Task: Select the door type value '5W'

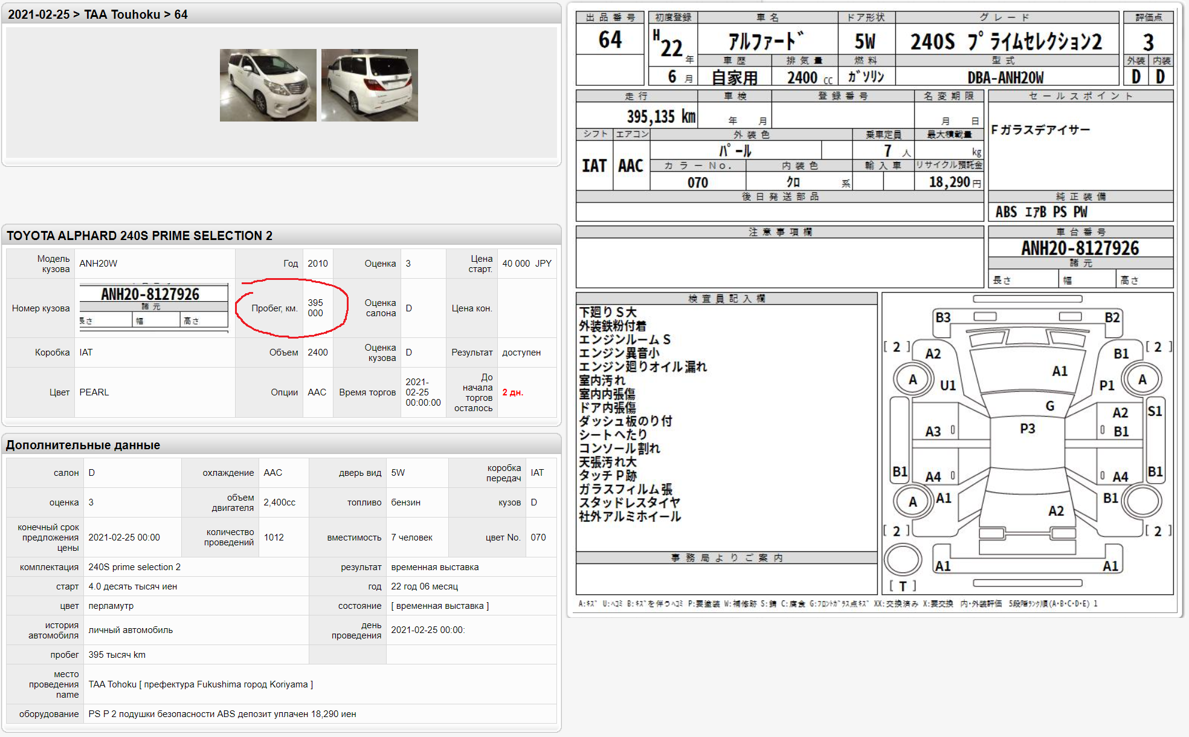Action: [x=398, y=473]
